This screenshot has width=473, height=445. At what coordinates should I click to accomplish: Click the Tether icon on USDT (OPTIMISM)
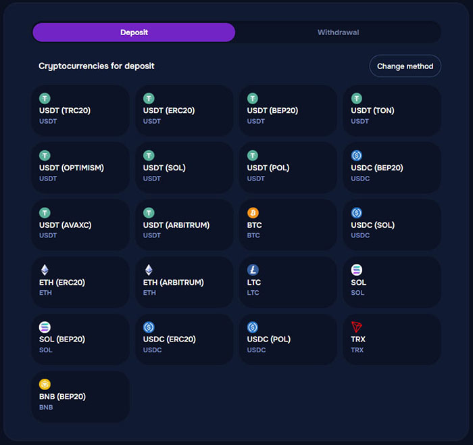pos(45,156)
